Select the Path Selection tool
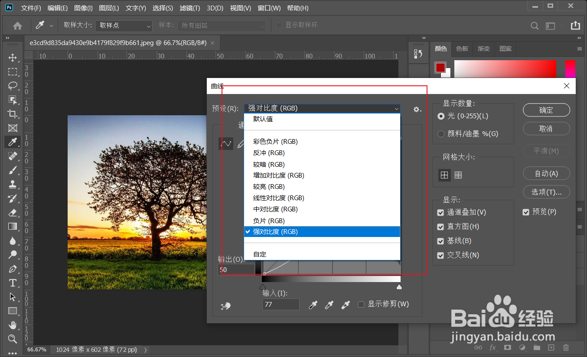Viewport: 587px width, 357px height. [13, 297]
